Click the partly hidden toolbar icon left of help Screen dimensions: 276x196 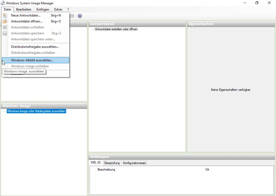[72, 16]
